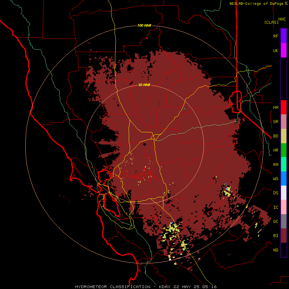This screenshot has width=289, height=289.
Task: Click the HA legend label
Action: click(276, 107)
